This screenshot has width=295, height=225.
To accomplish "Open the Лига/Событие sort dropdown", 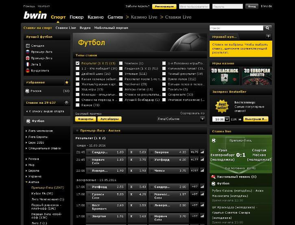I will coord(181,119).
